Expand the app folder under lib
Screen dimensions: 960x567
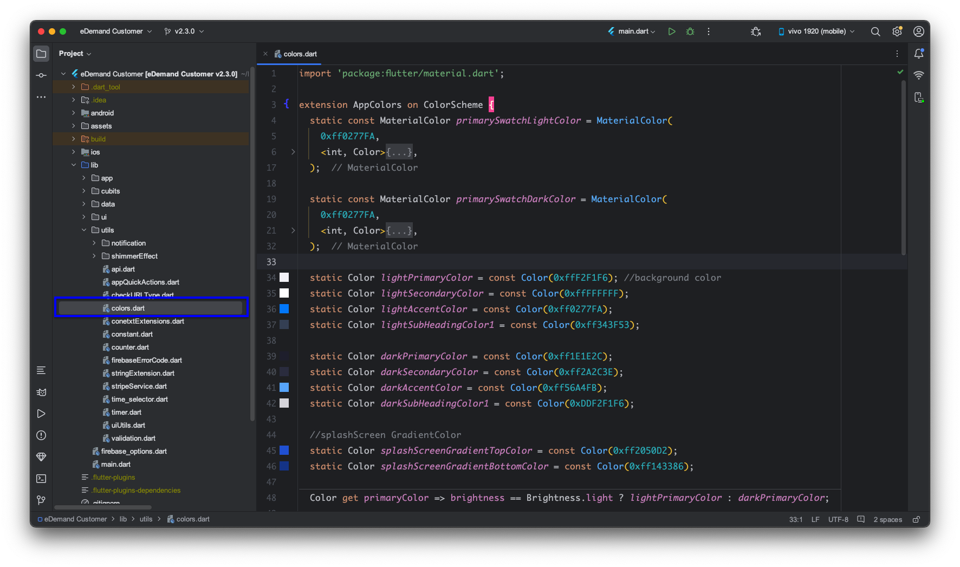[x=85, y=178]
